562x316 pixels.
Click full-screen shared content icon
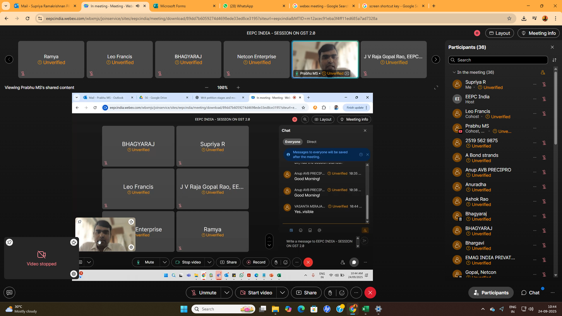[436, 87]
